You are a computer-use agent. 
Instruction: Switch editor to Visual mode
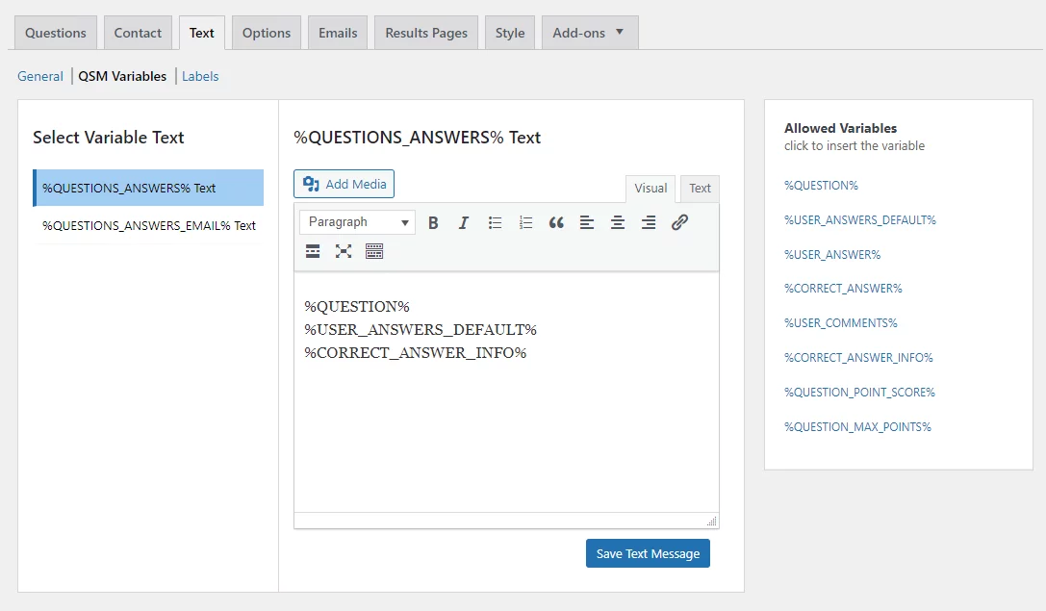651,189
